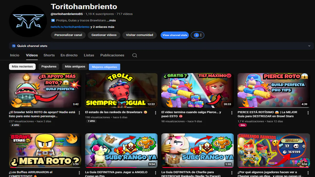Open vidIQ extension icon beside View channel stats
This screenshot has width=315, height=177.
[x=196, y=35]
